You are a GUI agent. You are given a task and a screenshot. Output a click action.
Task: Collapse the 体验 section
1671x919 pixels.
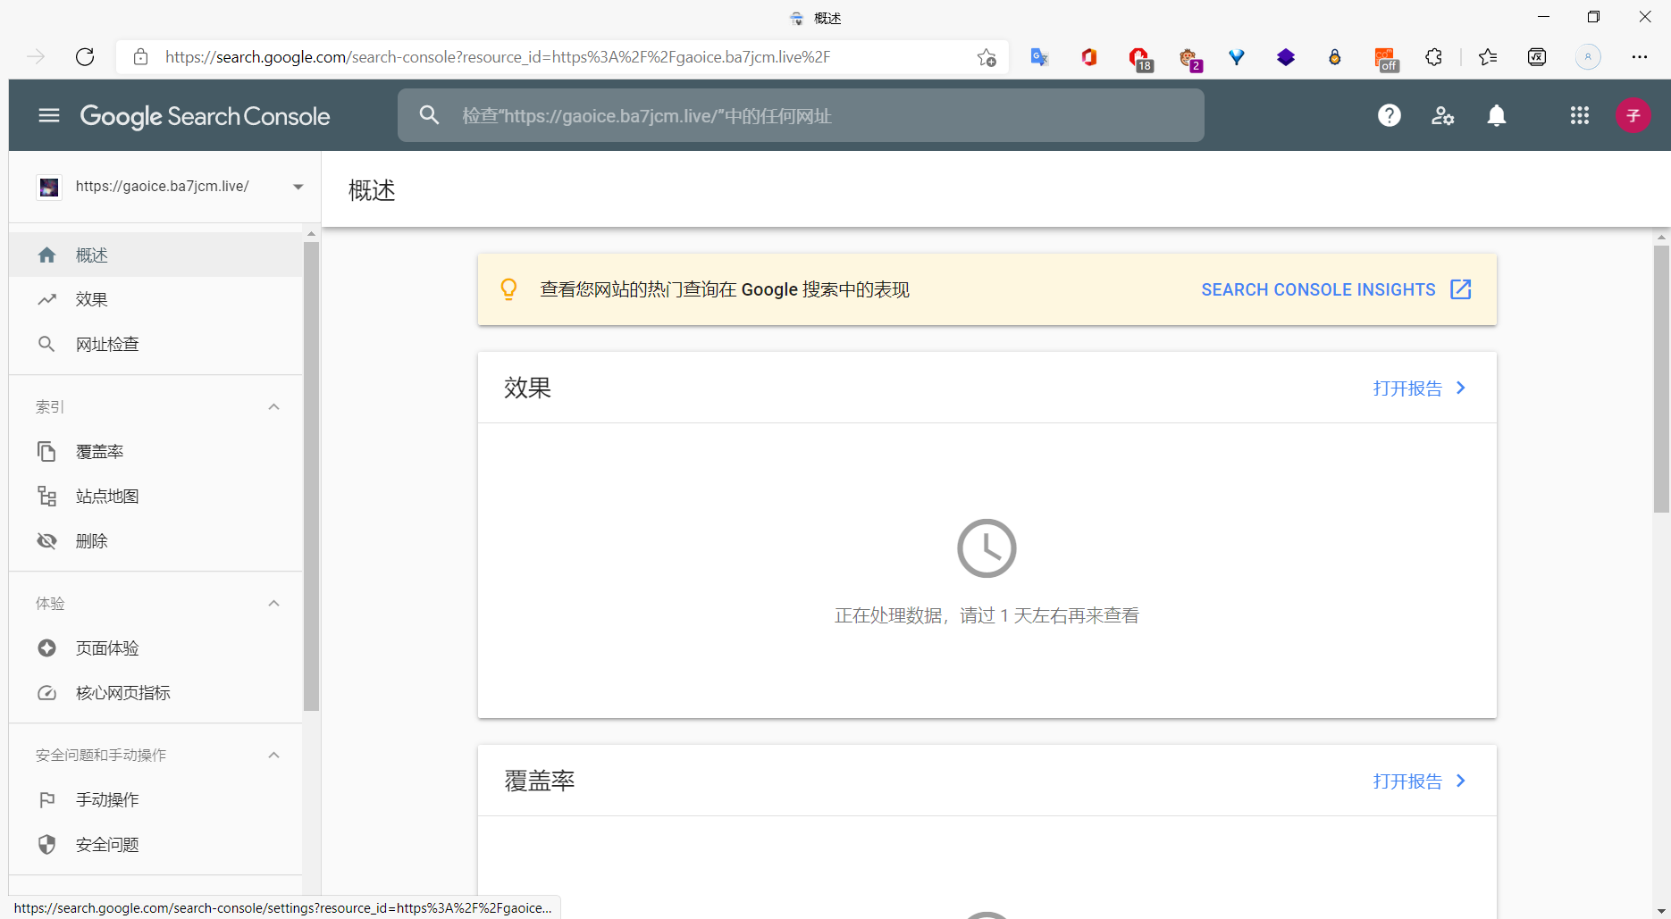273,604
